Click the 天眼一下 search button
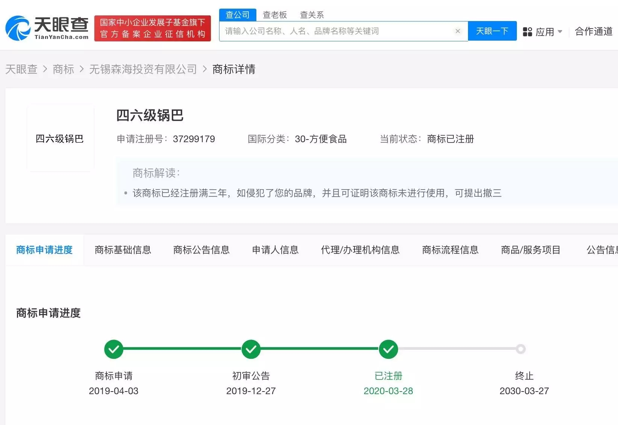This screenshot has width=618, height=425. click(492, 31)
